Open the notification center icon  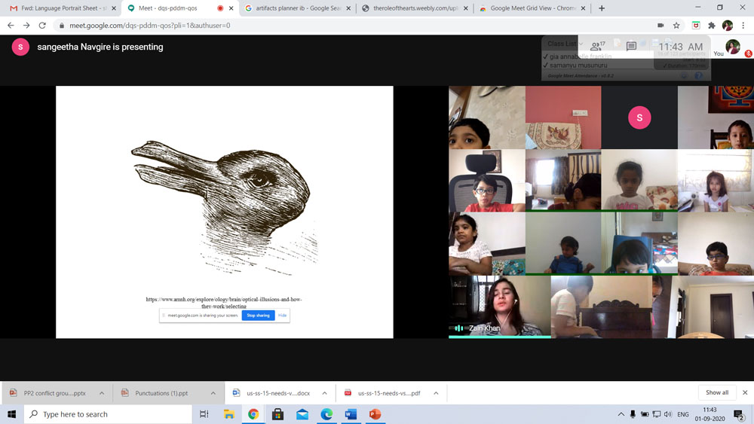(739, 414)
